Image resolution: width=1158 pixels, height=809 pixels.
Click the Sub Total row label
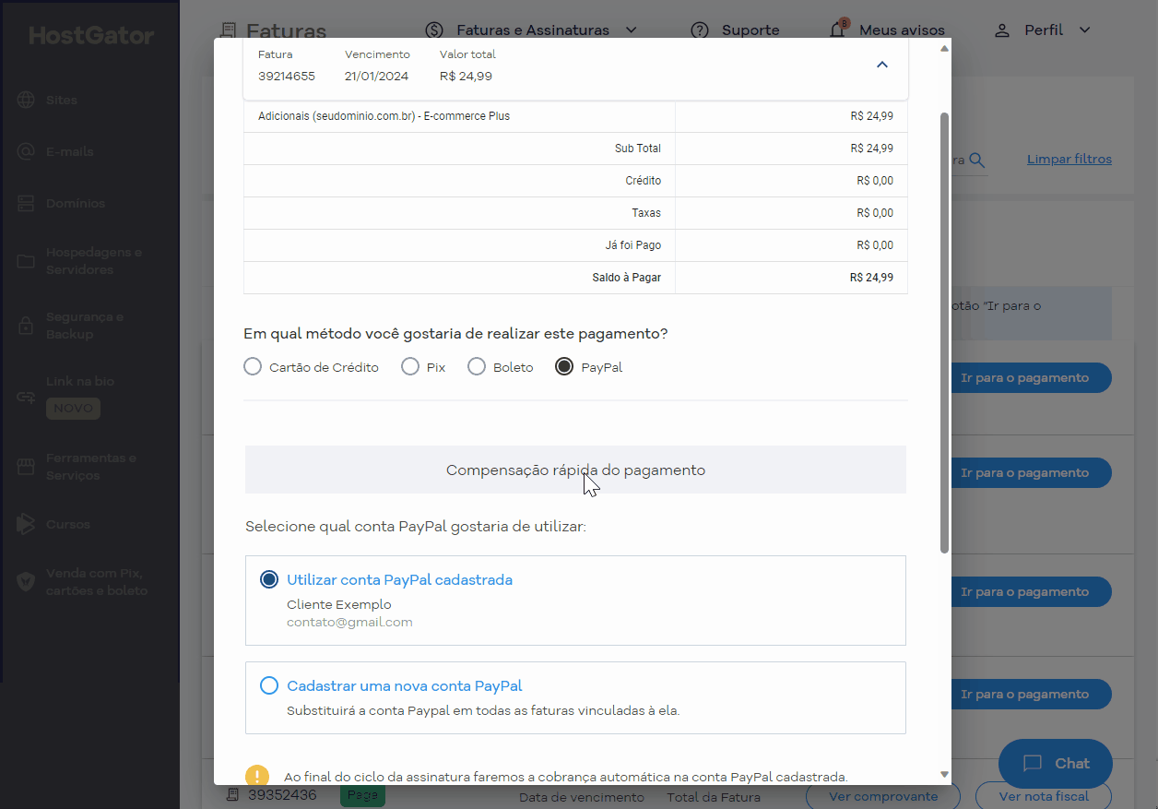638,149
